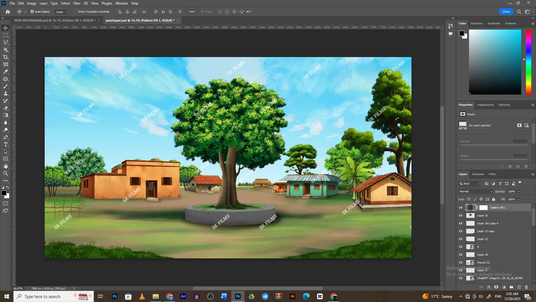536x302 pixels.
Task: Enable the Auto-Select checkbox
Action: click(32, 12)
